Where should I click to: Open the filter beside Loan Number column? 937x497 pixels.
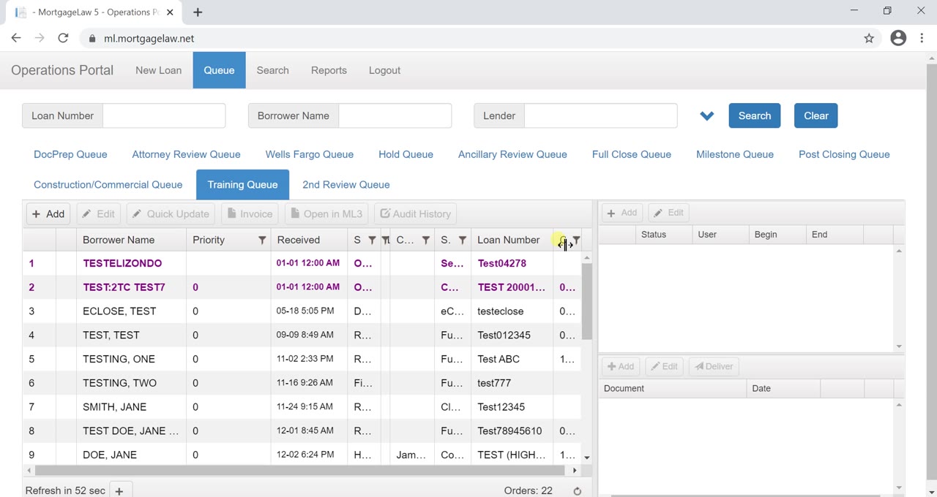click(x=577, y=240)
